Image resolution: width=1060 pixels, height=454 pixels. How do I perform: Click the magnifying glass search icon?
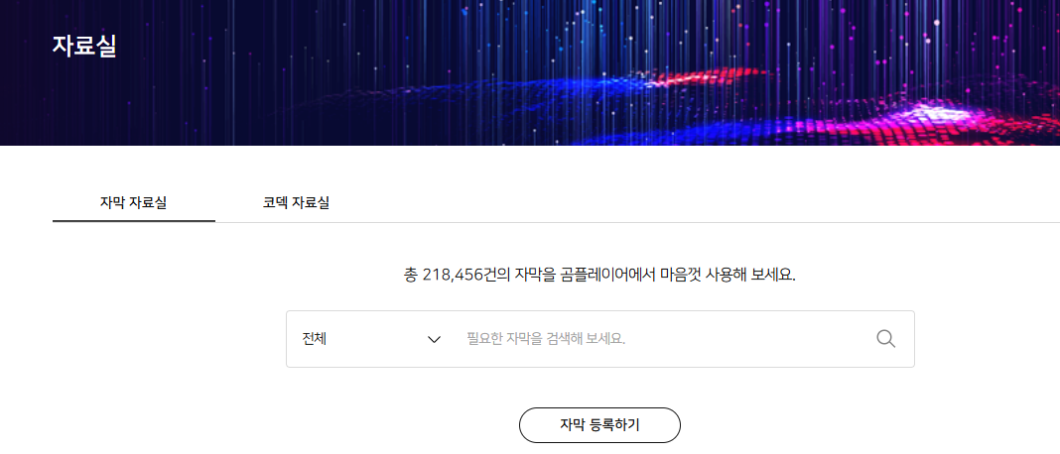pyautogui.click(x=885, y=338)
